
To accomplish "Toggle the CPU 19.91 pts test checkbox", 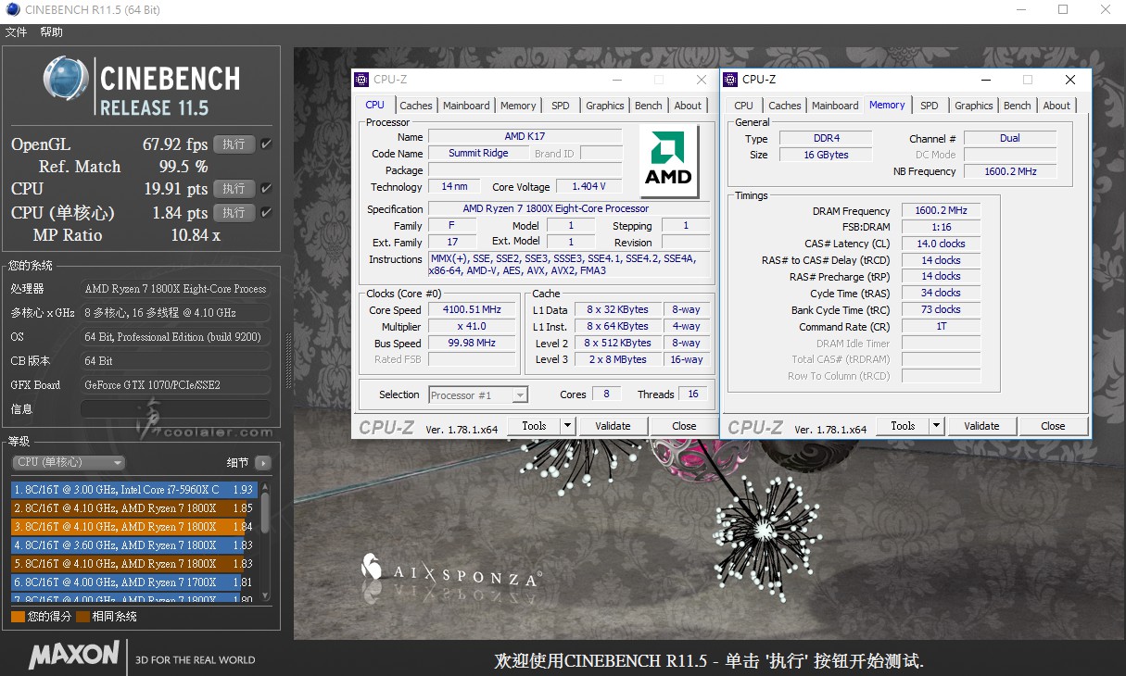I will coord(266,188).
